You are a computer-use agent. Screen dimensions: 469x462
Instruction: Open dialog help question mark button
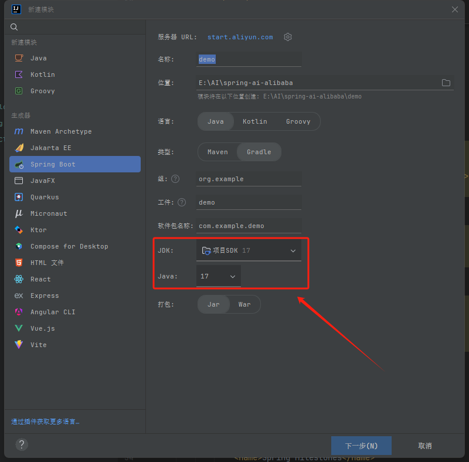[x=22, y=444]
